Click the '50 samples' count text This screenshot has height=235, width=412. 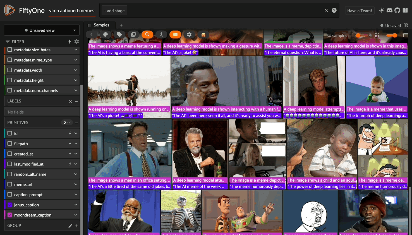(x=337, y=36)
